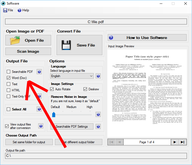Click the floppy disk icon on Save File

click(66, 45)
